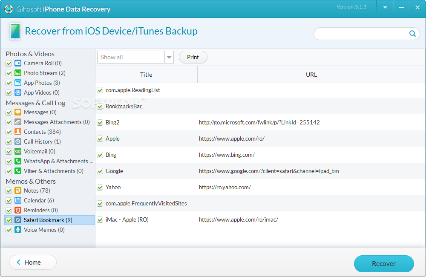The width and height of the screenshot is (426, 277).
Task: Click the https://ro.yahoo.com/ URL cell
Action: point(225,187)
